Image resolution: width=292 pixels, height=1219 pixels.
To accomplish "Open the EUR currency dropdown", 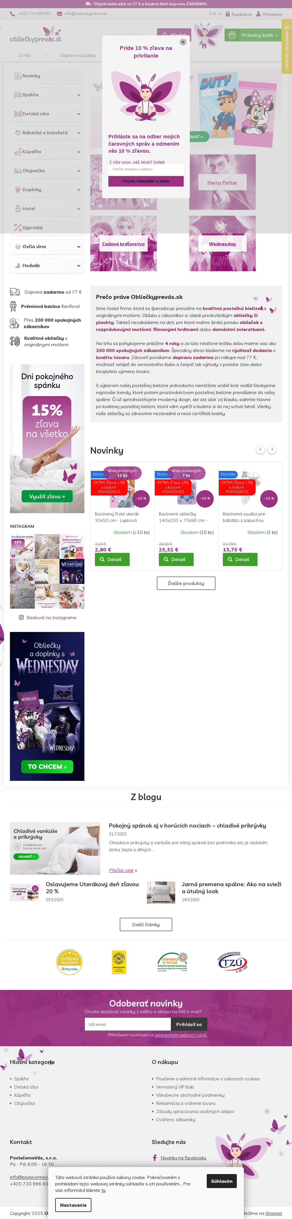I will click(215, 14).
